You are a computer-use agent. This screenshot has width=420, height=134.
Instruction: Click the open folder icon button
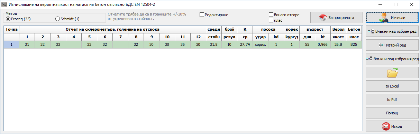(x=392, y=73)
